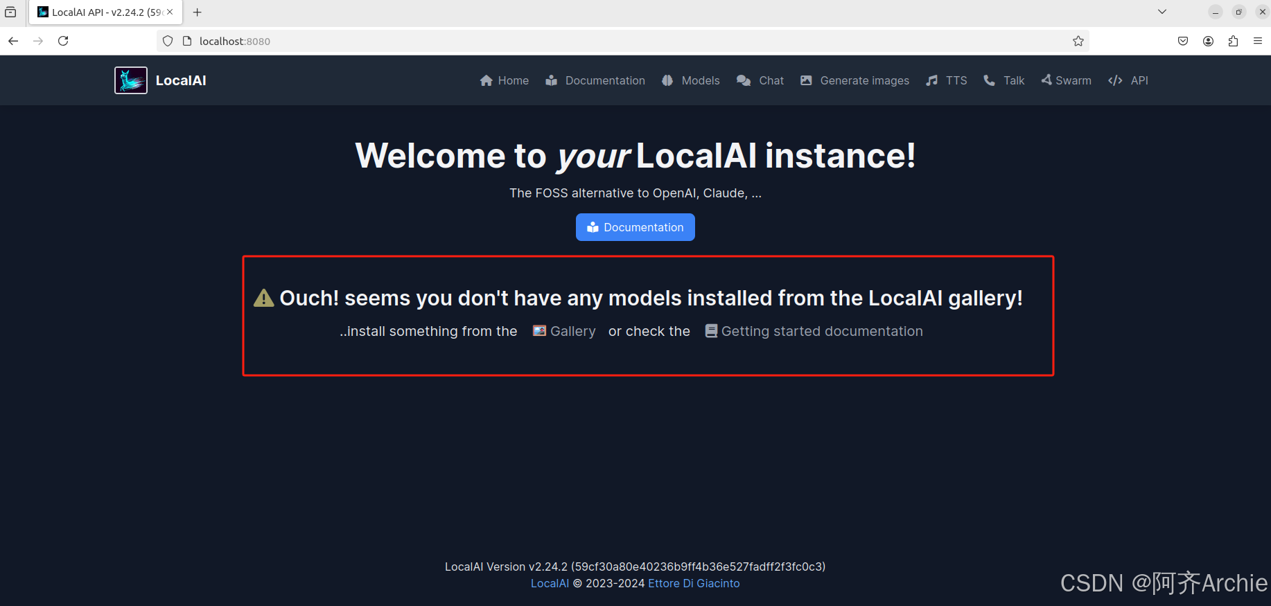Click the LocalAI logo image

131,80
